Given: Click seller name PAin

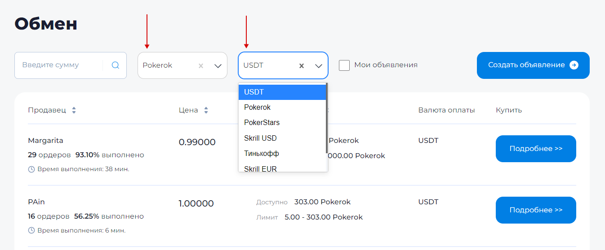Looking at the screenshot, I should (36, 202).
